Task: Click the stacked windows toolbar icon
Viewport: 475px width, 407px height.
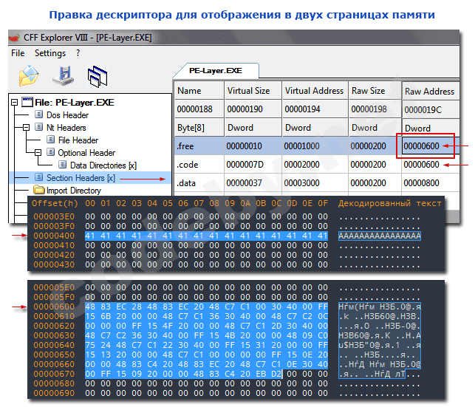Action: click(98, 77)
